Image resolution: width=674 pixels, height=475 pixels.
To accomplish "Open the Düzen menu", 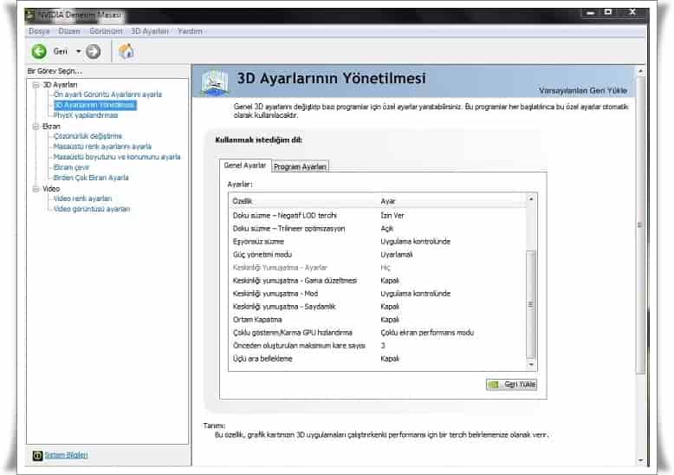I will click(69, 31).
